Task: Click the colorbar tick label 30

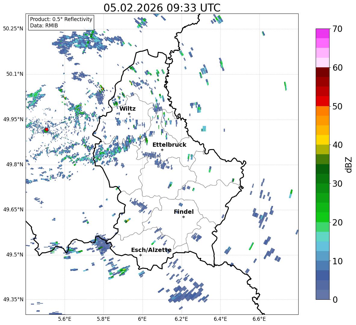Action: pyautogui.click(x=338, y=184)
